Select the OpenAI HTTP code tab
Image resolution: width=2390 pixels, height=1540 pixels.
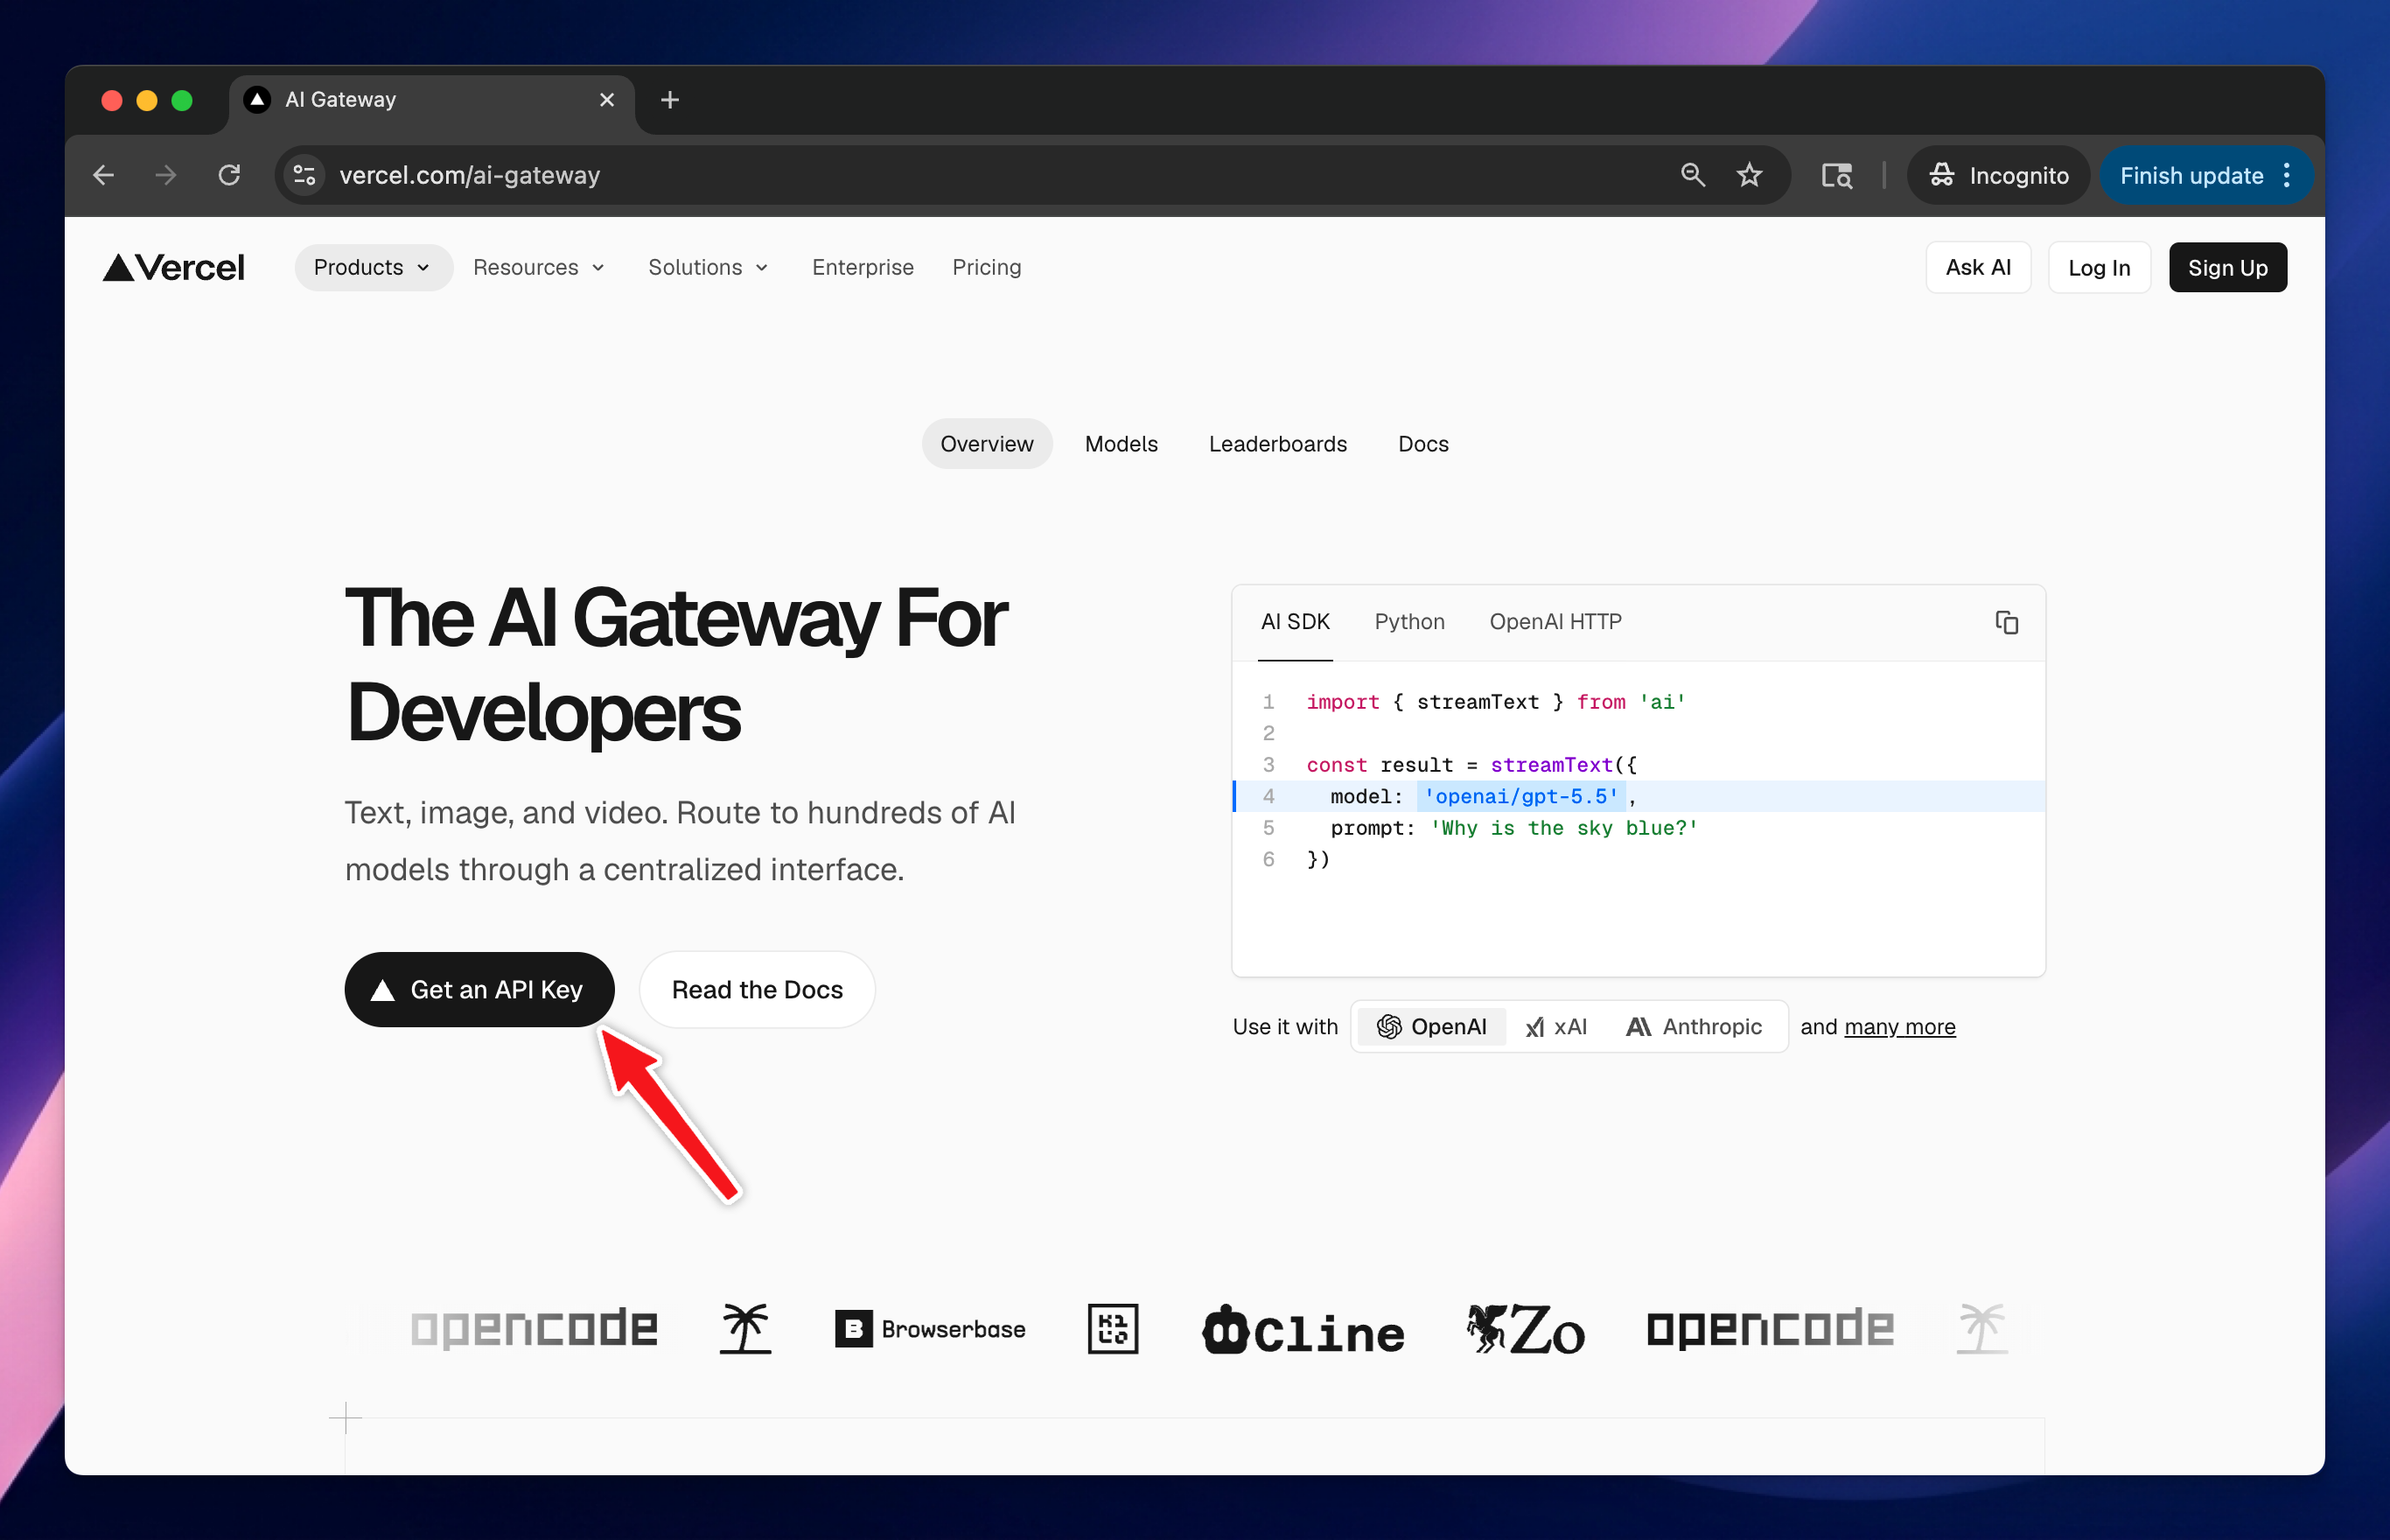(x=1555, y=622)
